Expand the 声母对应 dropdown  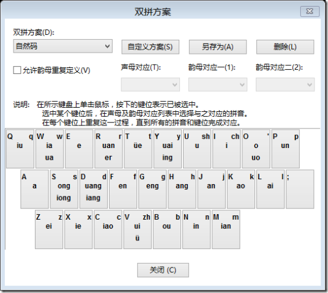coord(150,84)
